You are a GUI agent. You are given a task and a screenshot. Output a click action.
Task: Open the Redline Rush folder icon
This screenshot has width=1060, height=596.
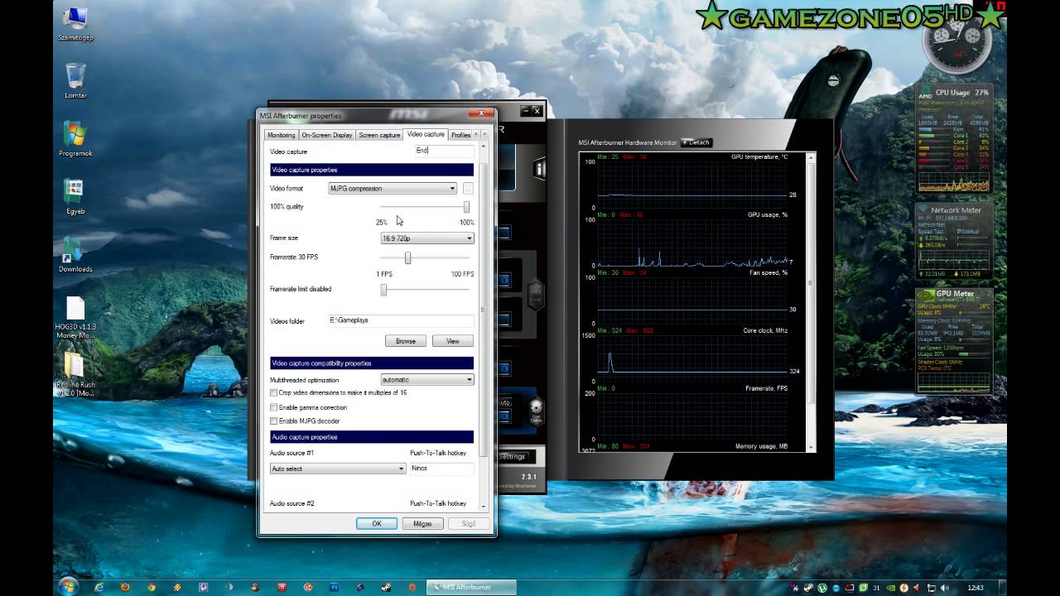click(75, 374)
